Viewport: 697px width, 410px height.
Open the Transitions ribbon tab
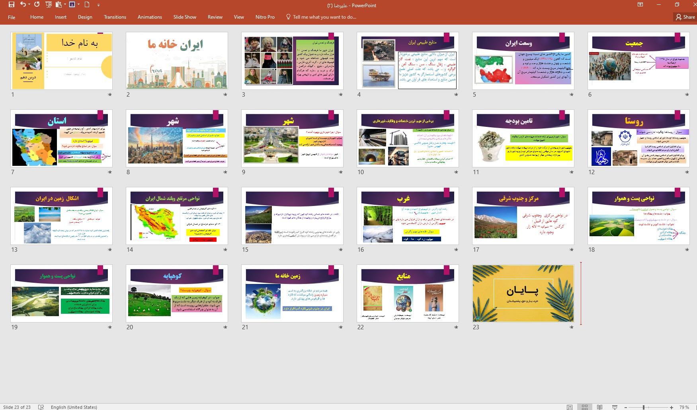coord(115,17)
